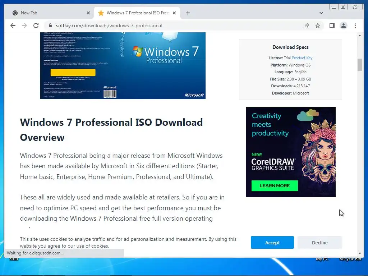Open the profile avatar menu
This screenshot has height=276, width=368.
(343, 26)
